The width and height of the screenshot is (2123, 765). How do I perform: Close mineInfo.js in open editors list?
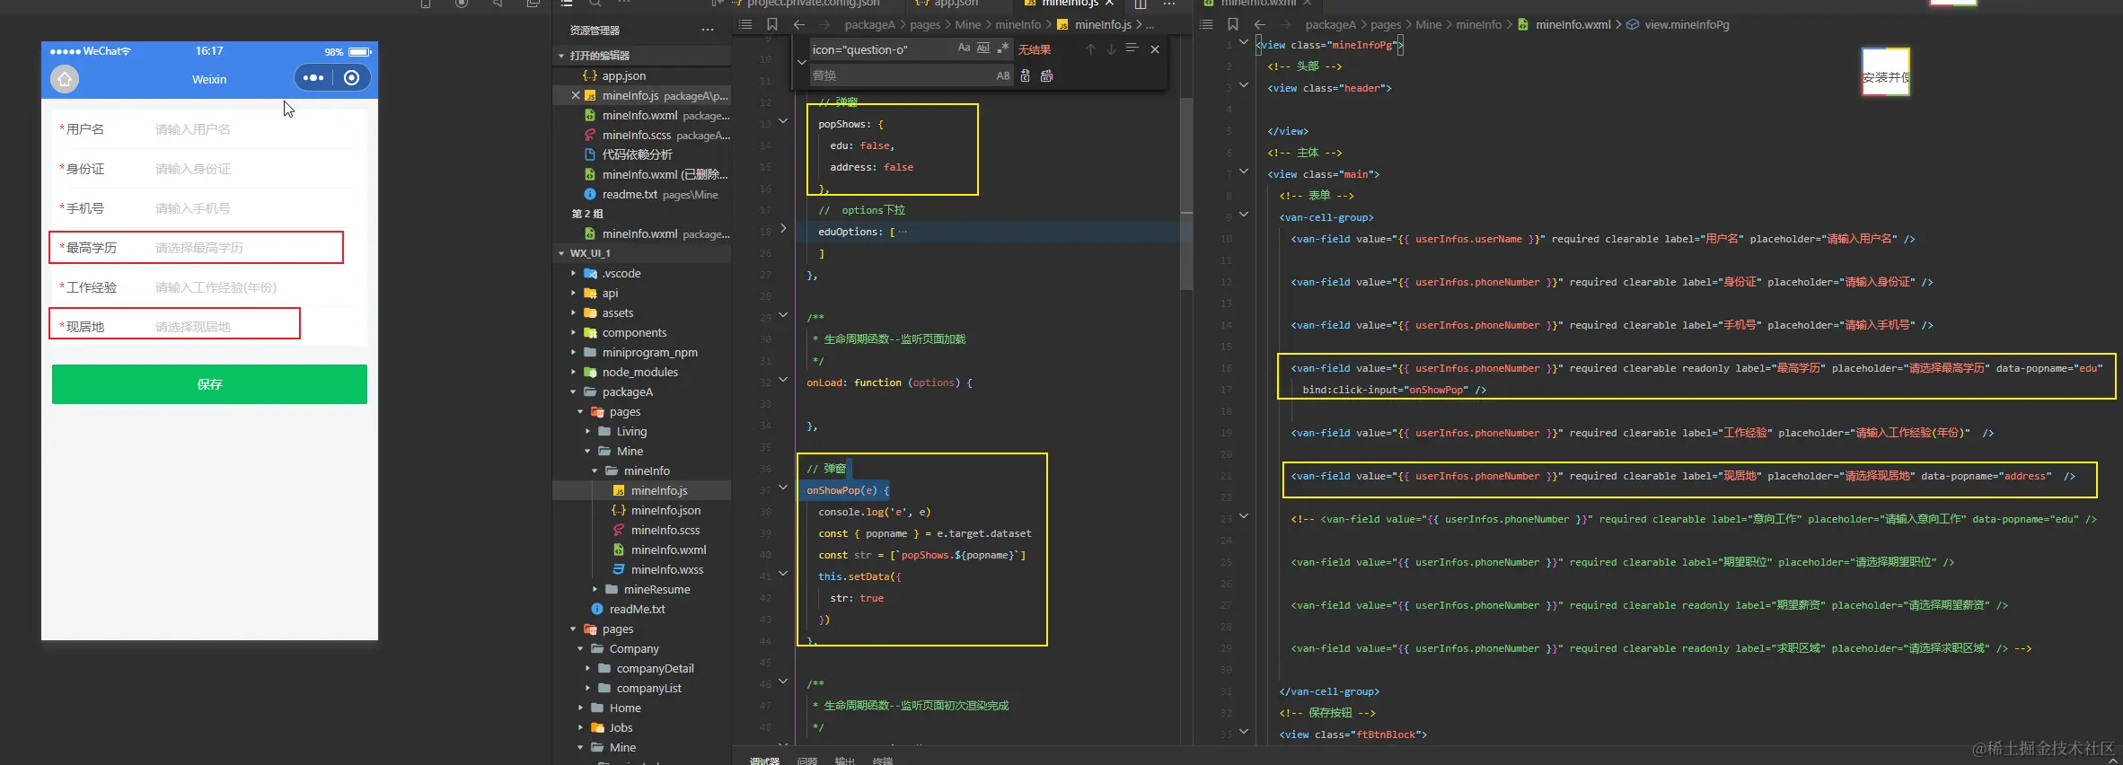[576, 95]
